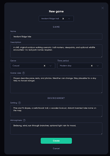
Task: Clear the Verdant Ridge trail template selection
Action: [63, 19]
